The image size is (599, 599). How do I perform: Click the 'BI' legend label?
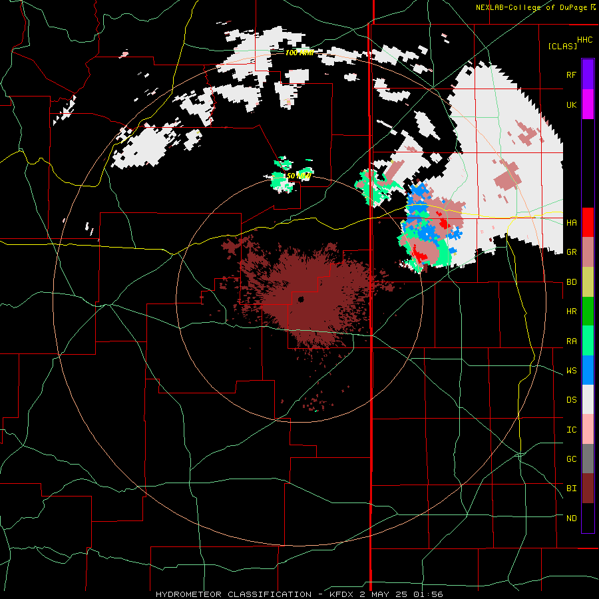click(571, 489)
